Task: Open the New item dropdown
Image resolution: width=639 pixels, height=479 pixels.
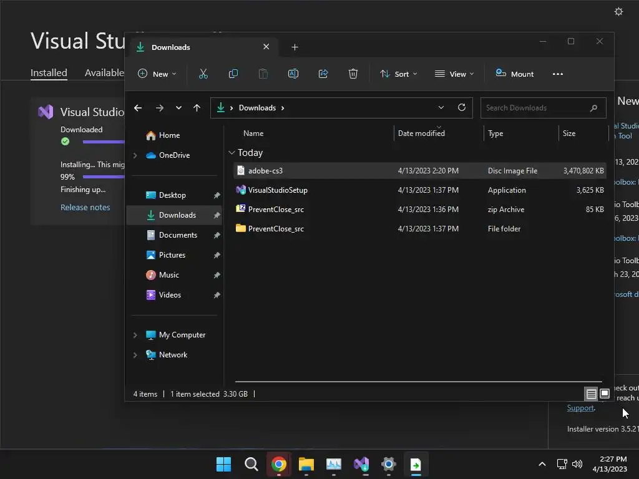Action: click(157, 74)
